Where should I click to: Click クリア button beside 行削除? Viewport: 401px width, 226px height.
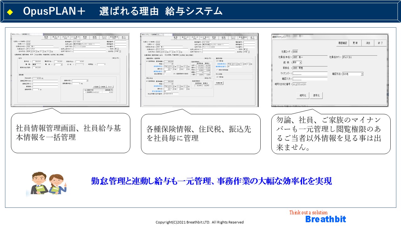[110, 87]
